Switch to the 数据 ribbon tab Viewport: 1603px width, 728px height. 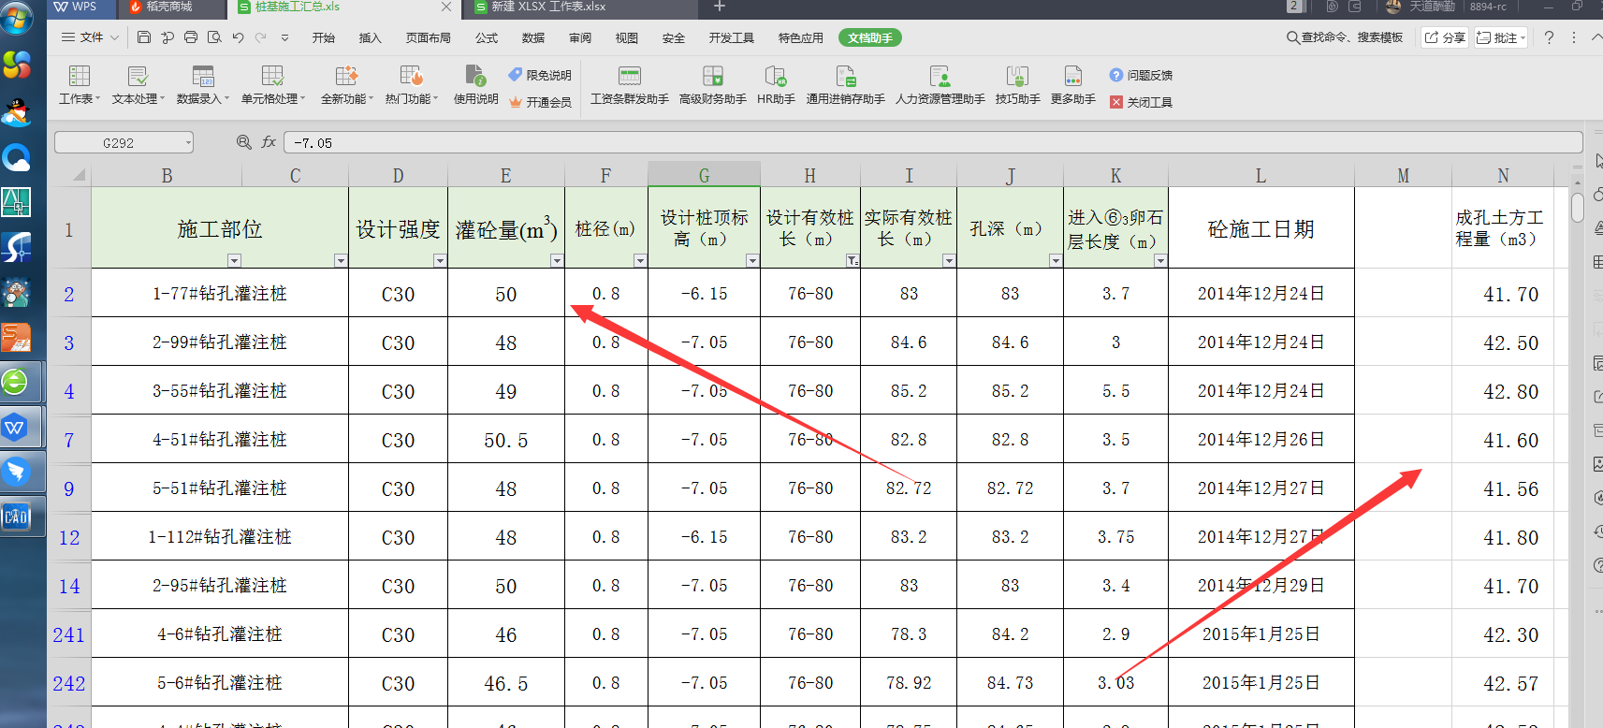point(533,37)
